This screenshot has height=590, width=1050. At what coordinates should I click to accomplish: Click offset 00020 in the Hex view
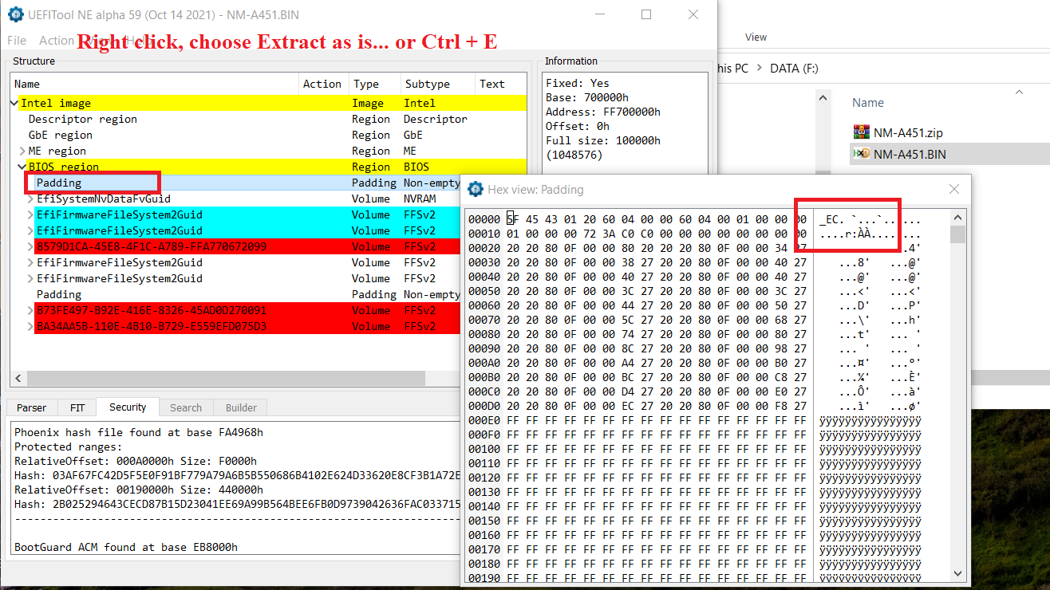tap(484, 248)
